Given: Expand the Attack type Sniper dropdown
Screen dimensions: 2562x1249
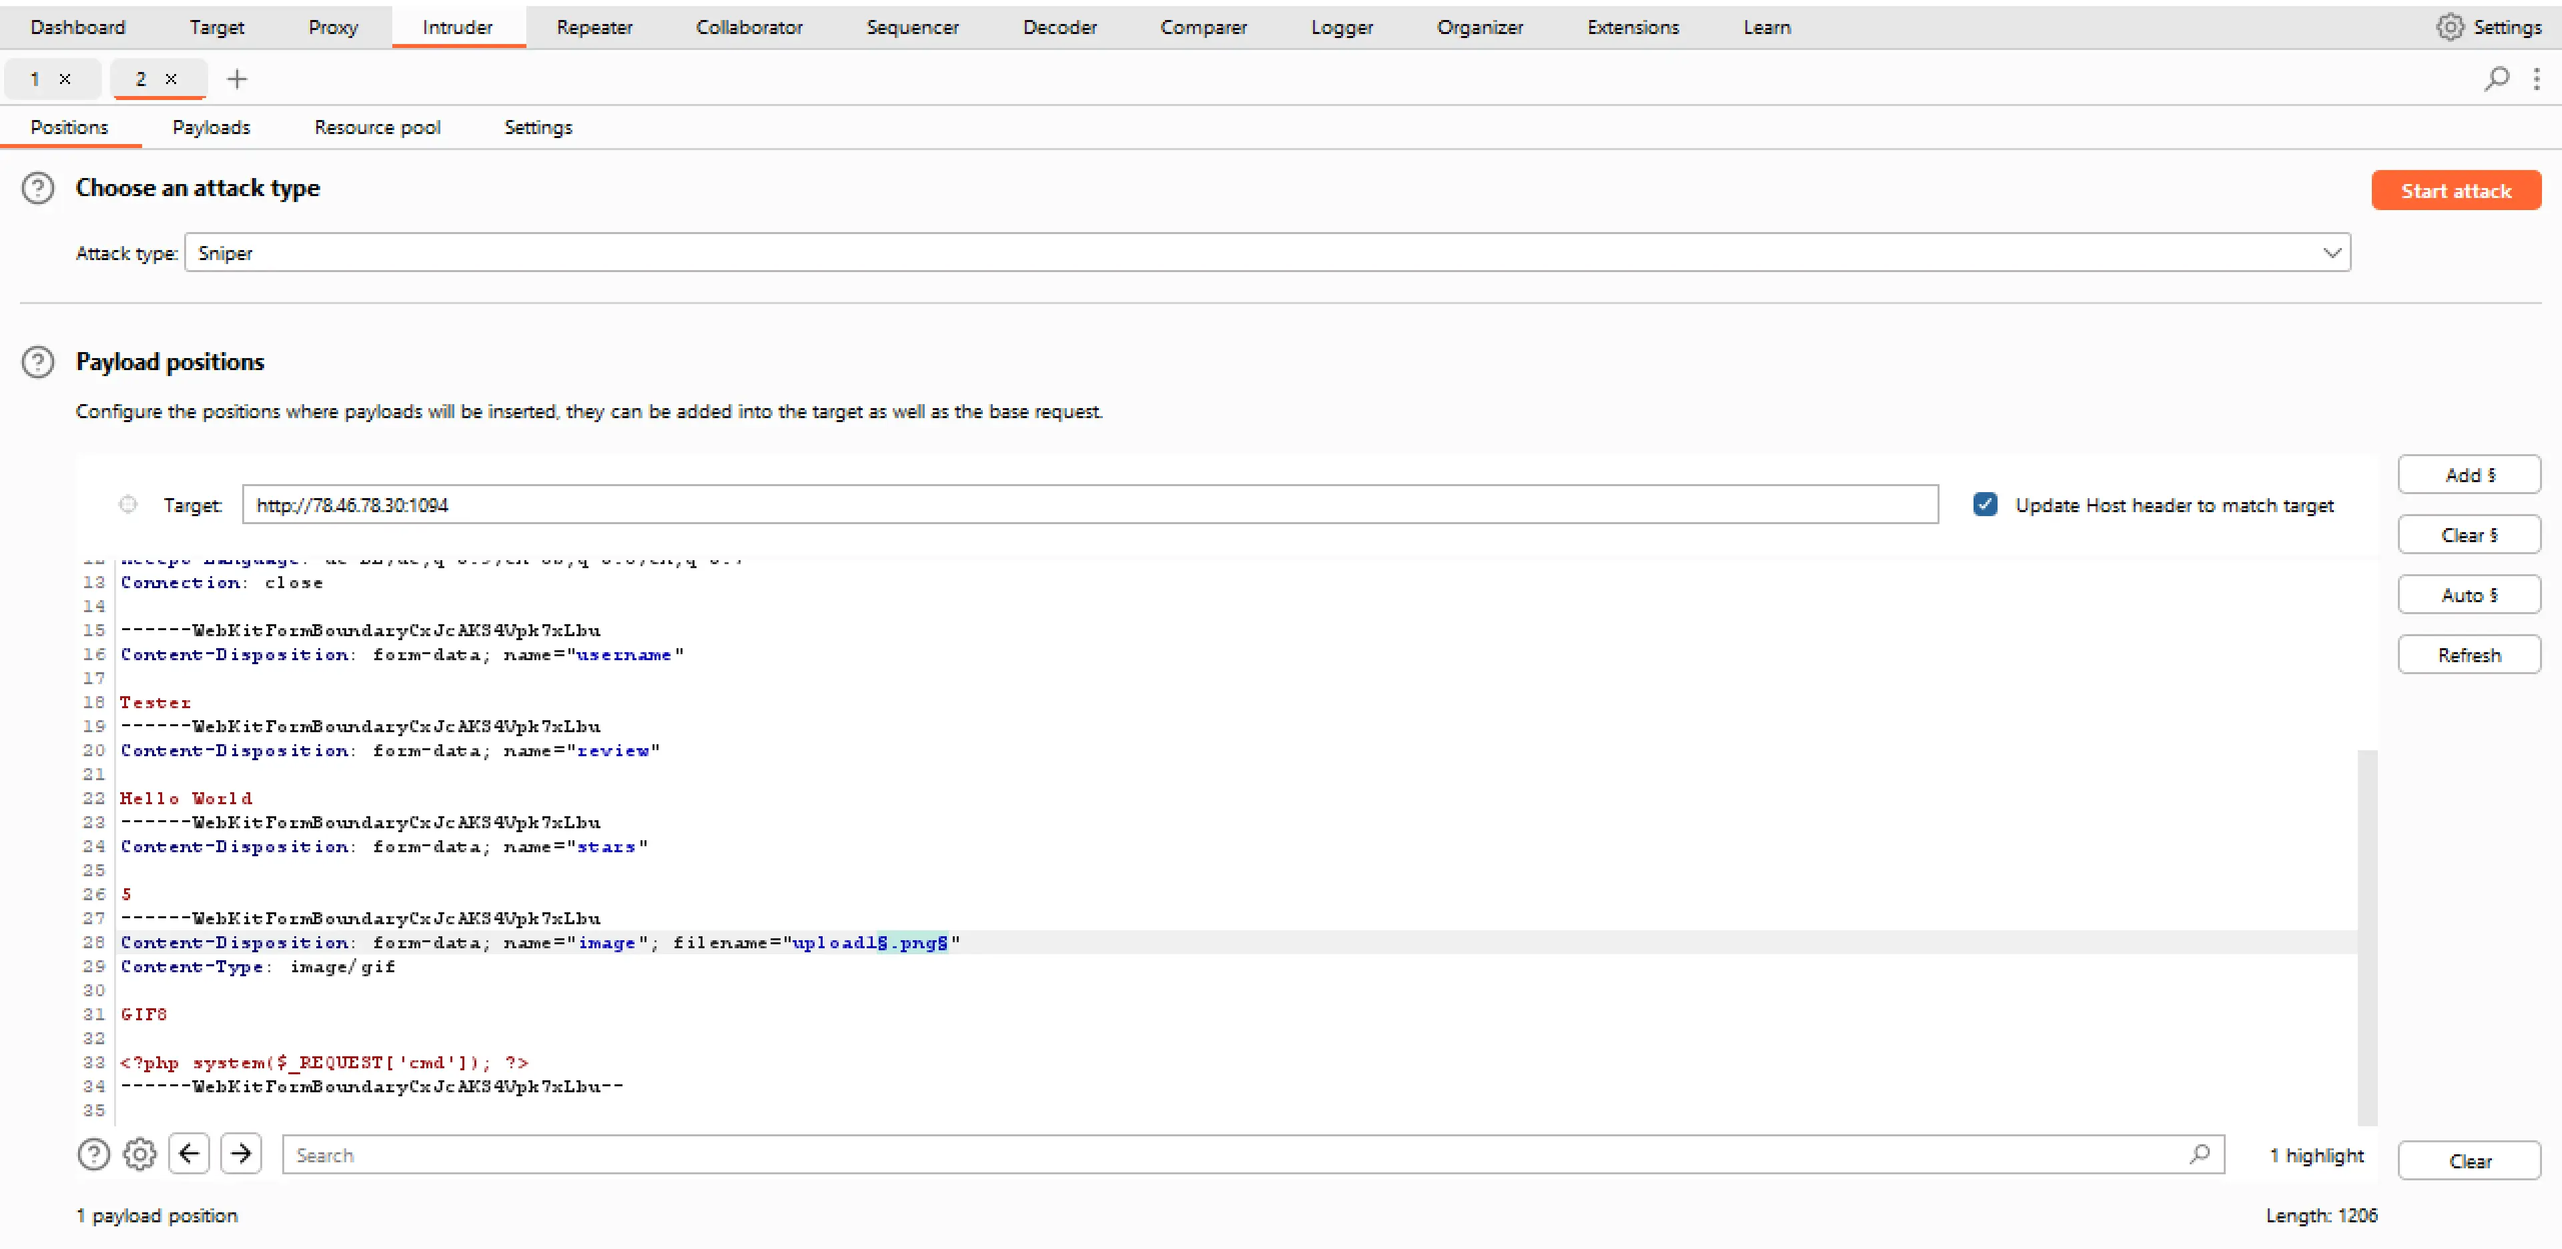Looking at the screenshot, I should point(2330,253).
